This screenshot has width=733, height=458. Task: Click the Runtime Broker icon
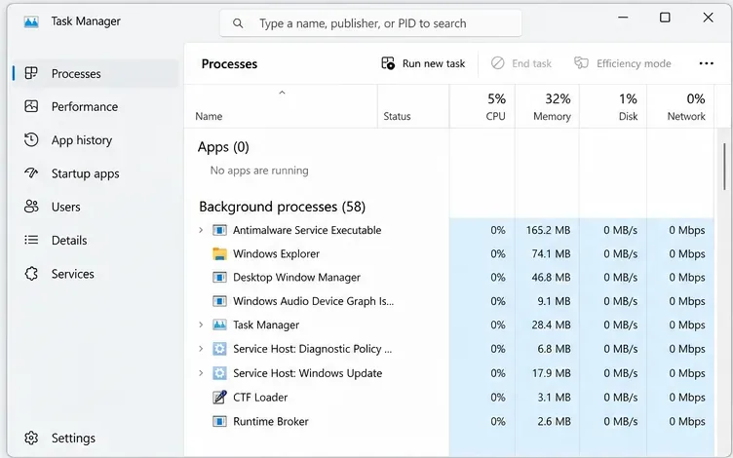(219, 422)
